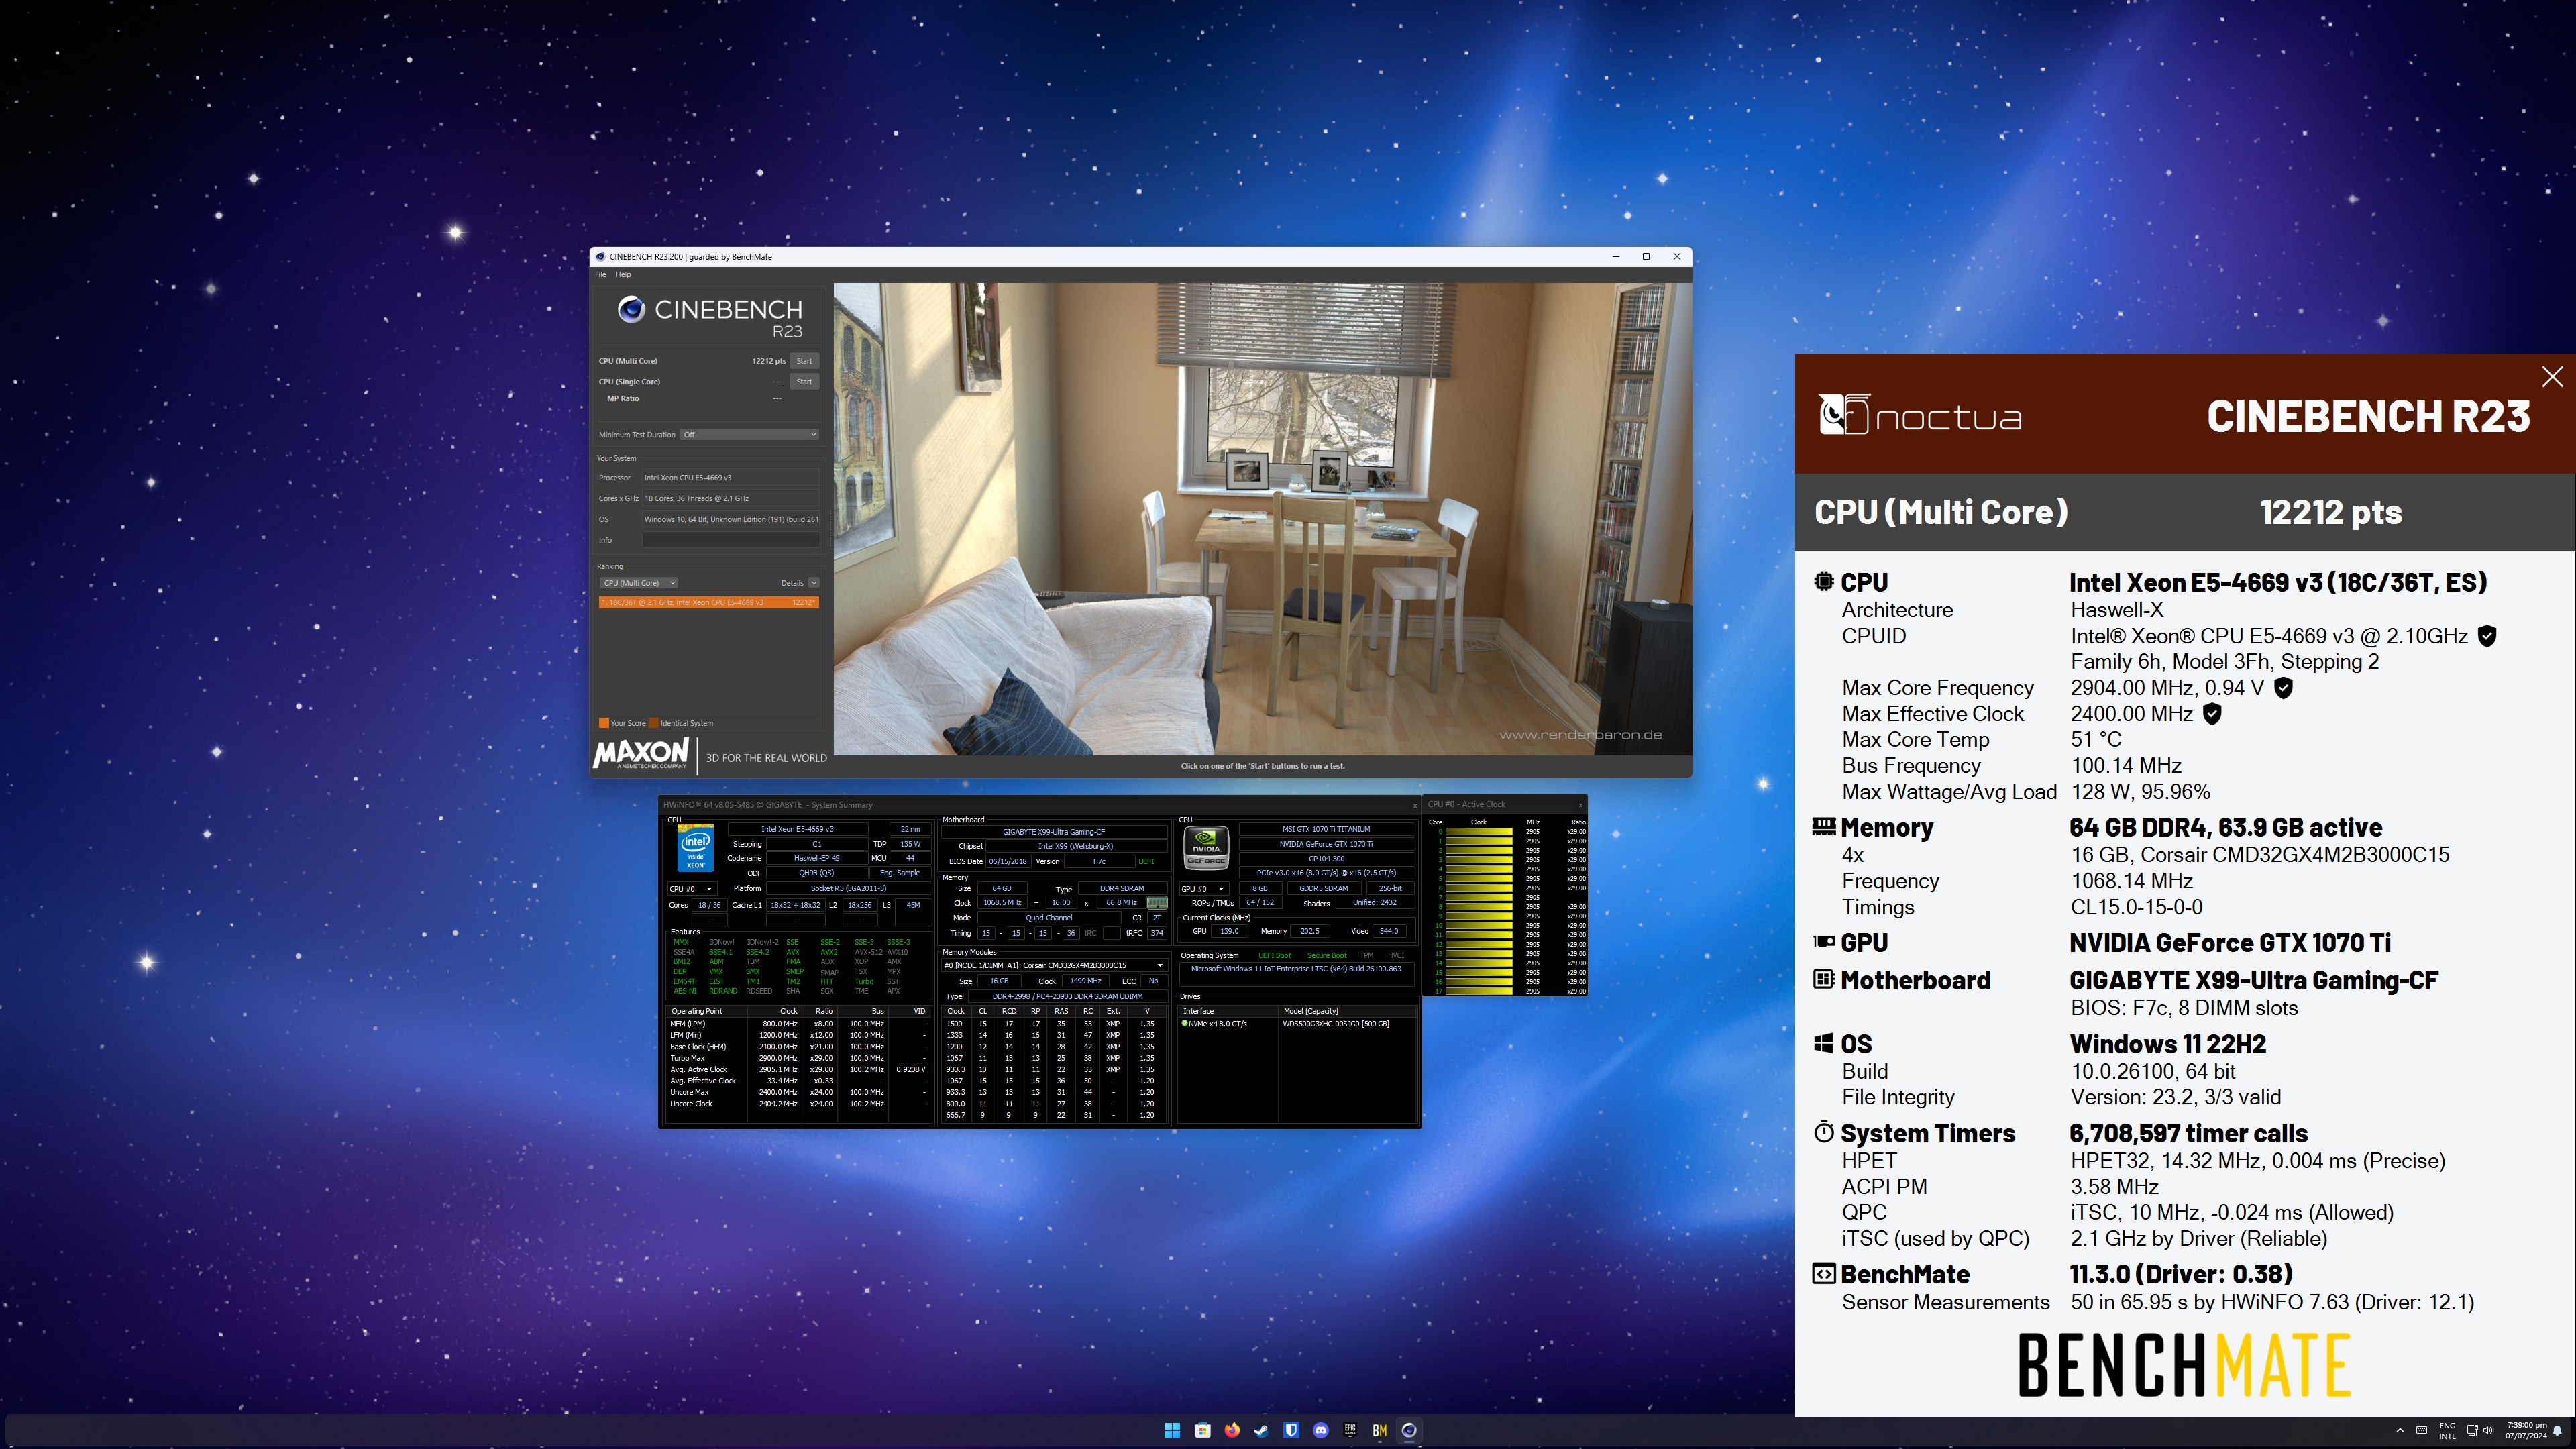Click the Your Score orange swatch
This screenshot has height=1449, width=2576.
click(x=604, y=723)
